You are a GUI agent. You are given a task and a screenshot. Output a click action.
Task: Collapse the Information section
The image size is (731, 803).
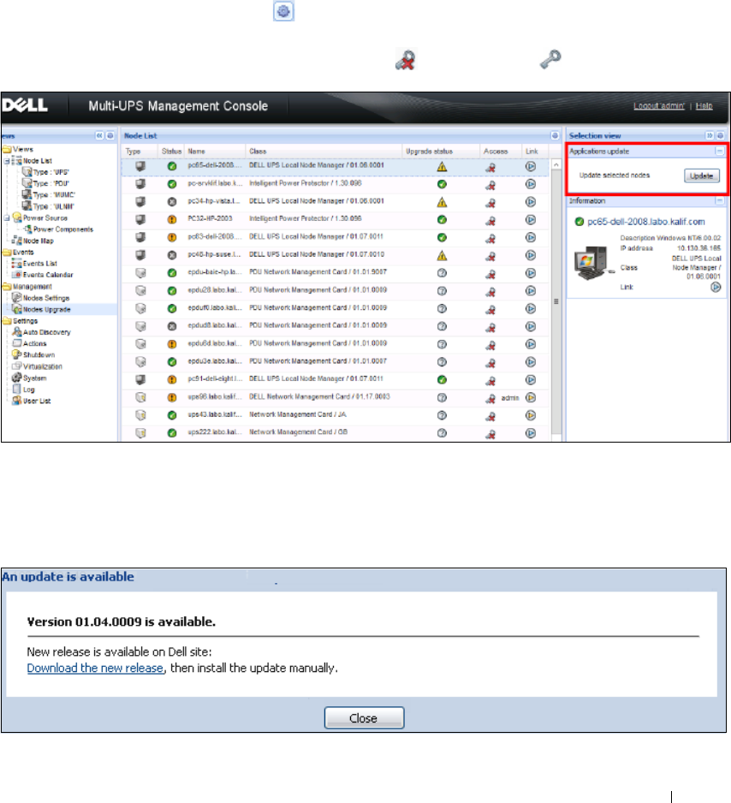pos(720,201)
